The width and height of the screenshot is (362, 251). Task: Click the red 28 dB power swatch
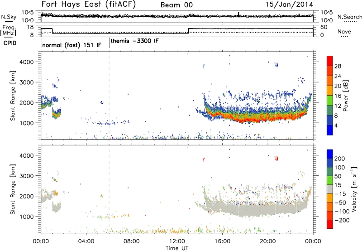330,61
